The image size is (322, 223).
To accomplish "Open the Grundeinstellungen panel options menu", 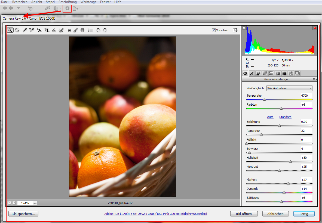I will 315,79.
